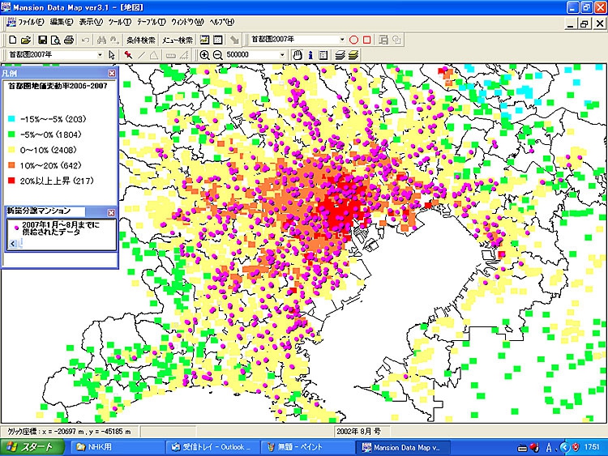The image size is (608, 456).
Task: Expand the second-row 首都圏2007年 layer dropdown
Action: [99, 55]
